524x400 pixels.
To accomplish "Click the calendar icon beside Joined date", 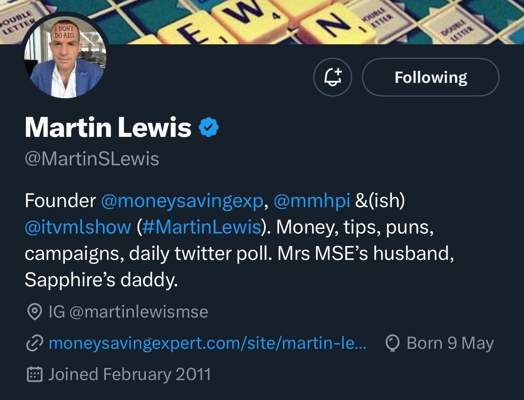I will (x=35, y=374).
